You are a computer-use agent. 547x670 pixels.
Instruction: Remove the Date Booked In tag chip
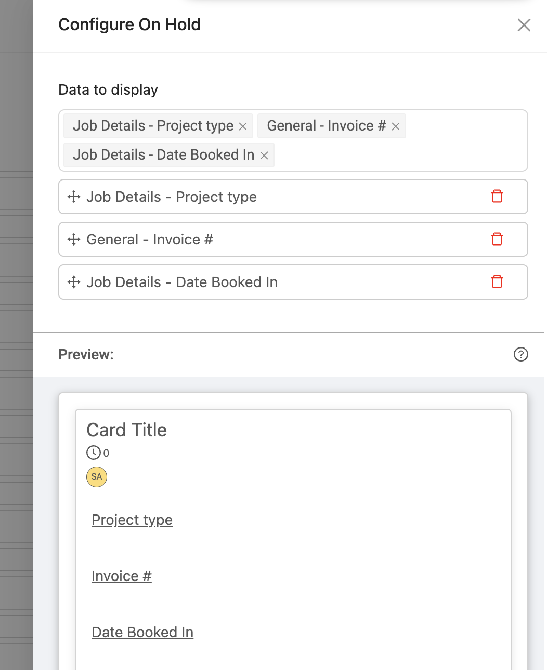coord(264,156)
